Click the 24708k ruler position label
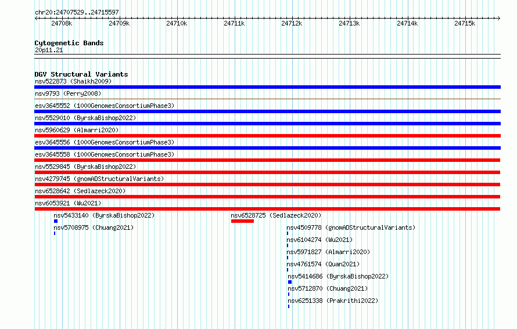 [x=62, y=23]
